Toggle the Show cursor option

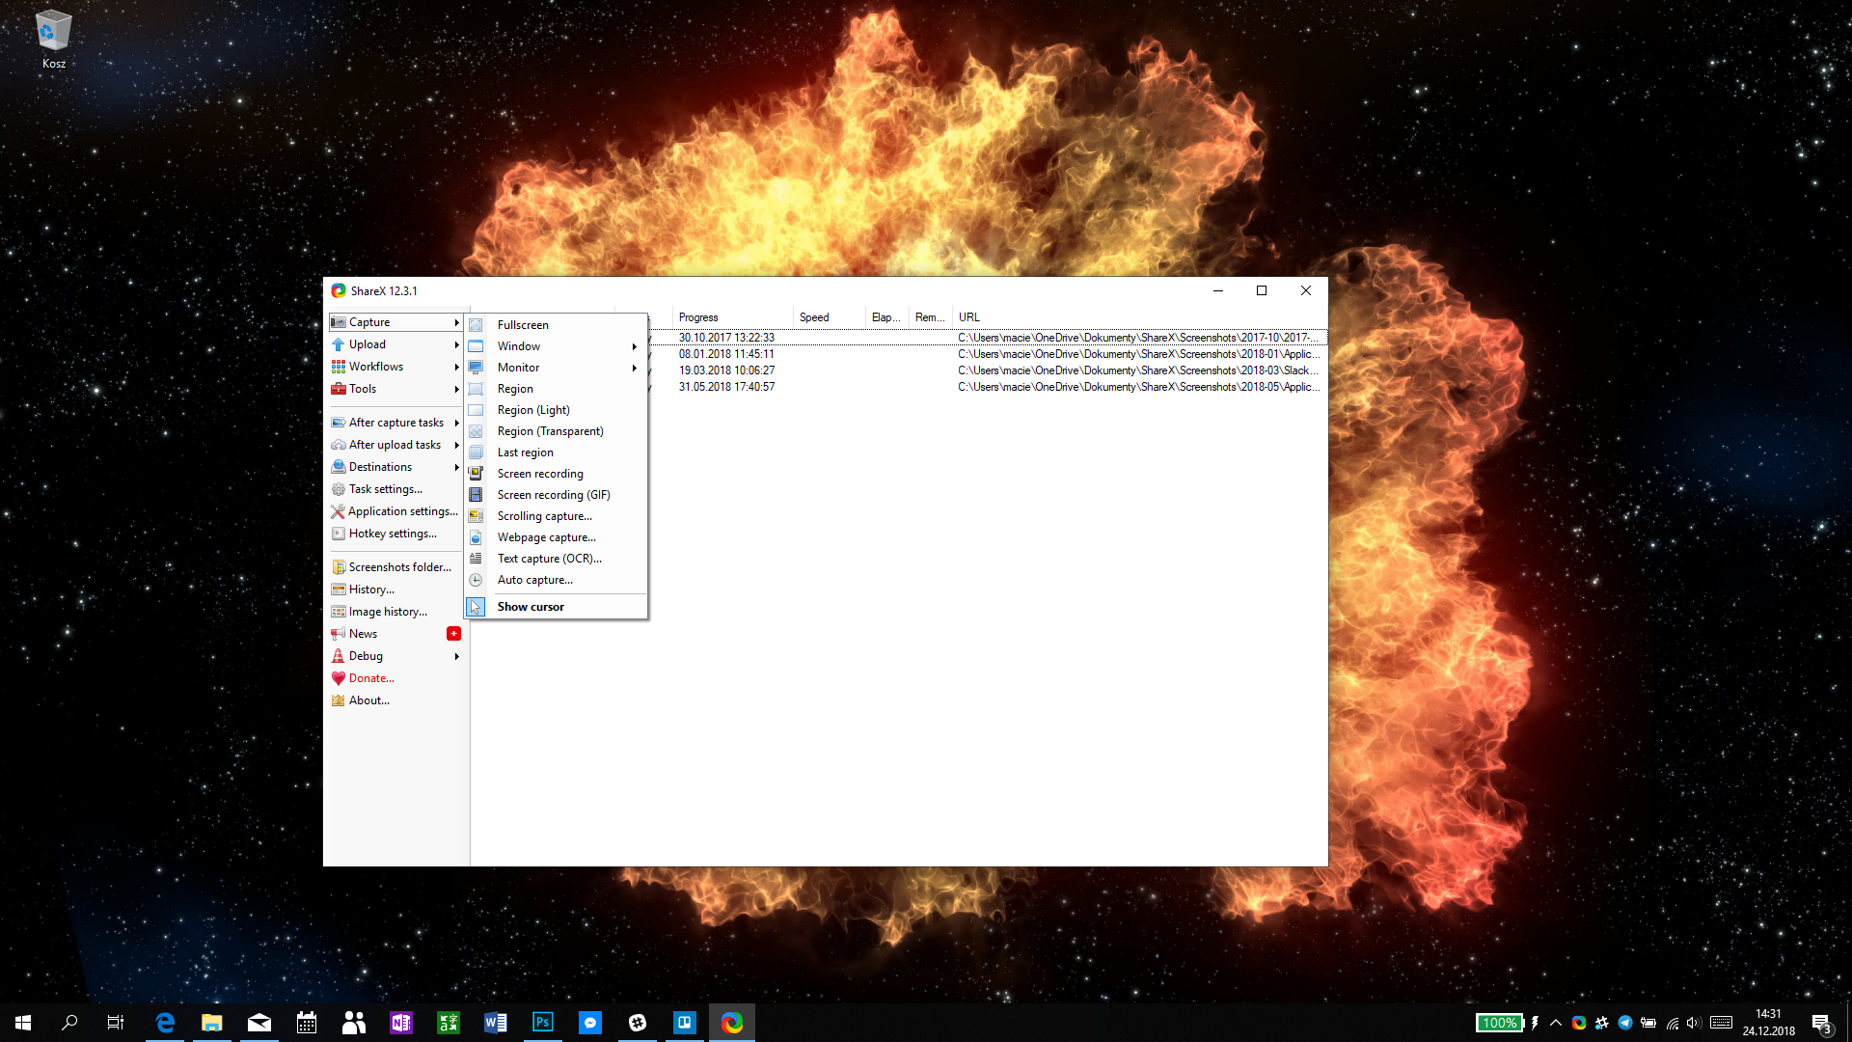(x=556, y=607)
